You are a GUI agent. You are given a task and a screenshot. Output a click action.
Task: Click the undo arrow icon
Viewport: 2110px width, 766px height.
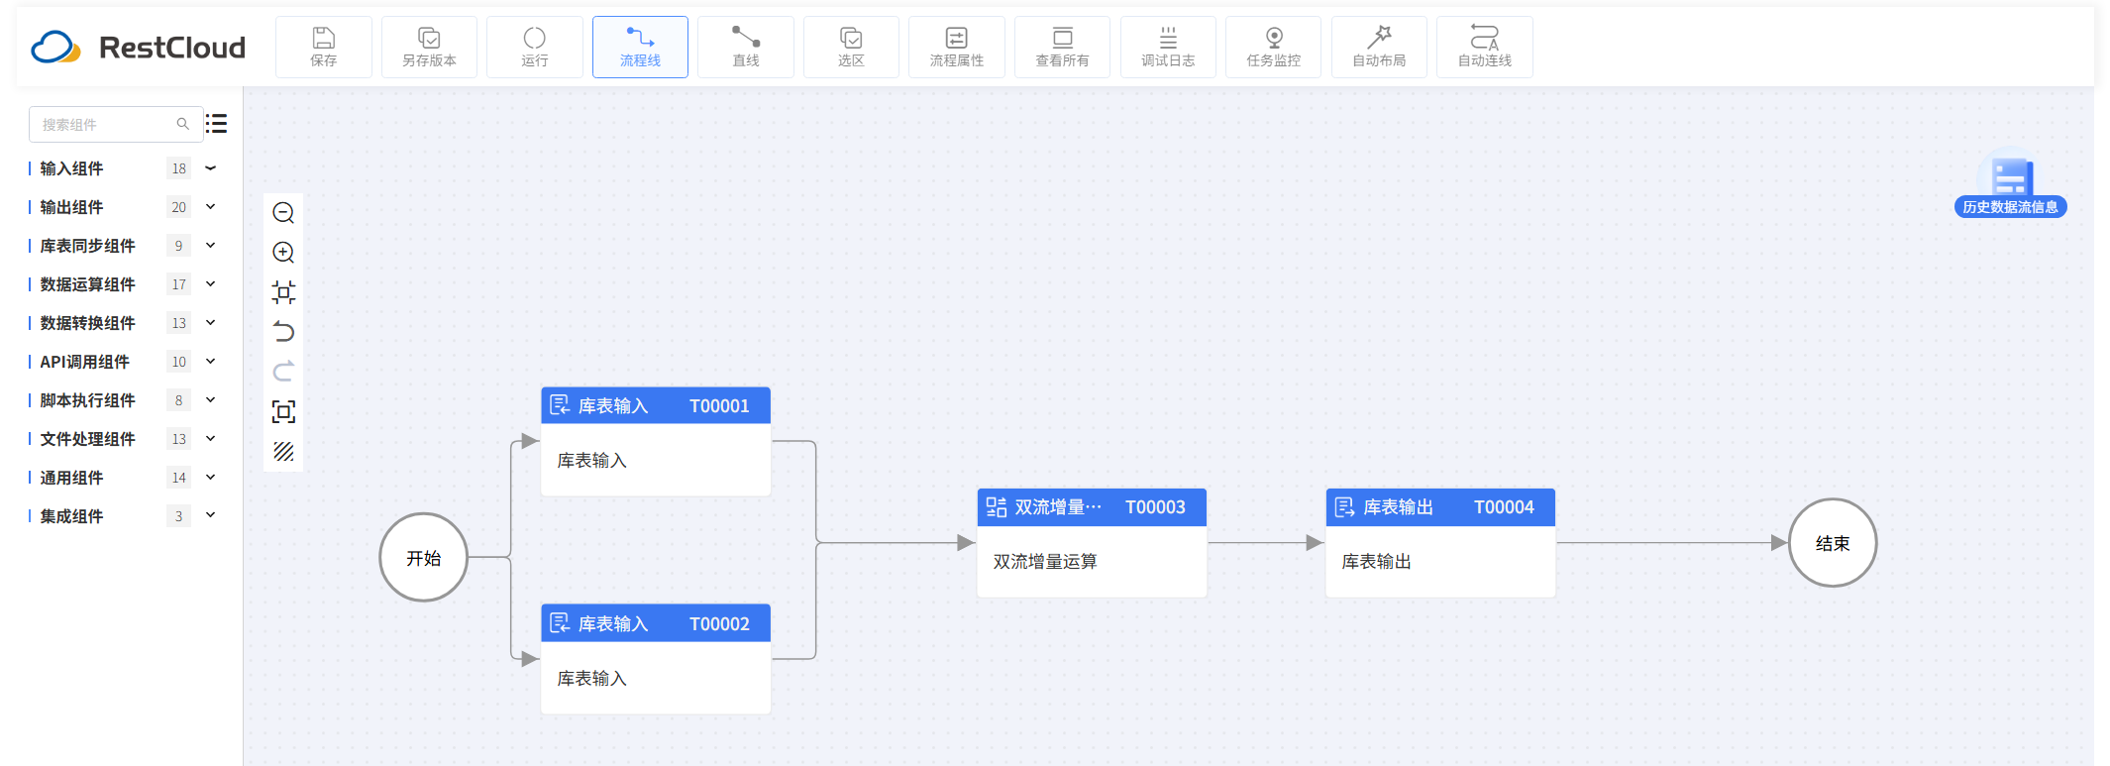[283, 332]
